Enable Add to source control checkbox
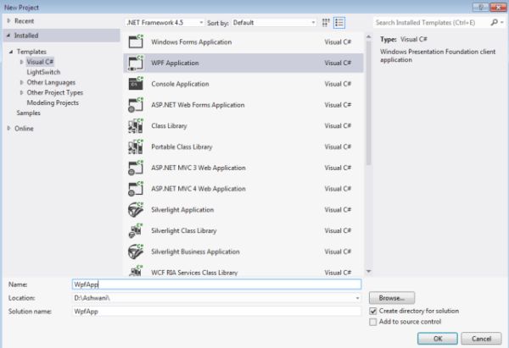 pyautogui.click(x=373, y=322)
